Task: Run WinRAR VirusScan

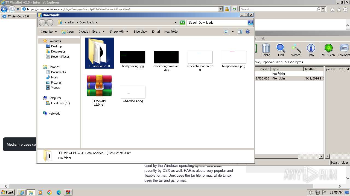Action: point(328,50)
